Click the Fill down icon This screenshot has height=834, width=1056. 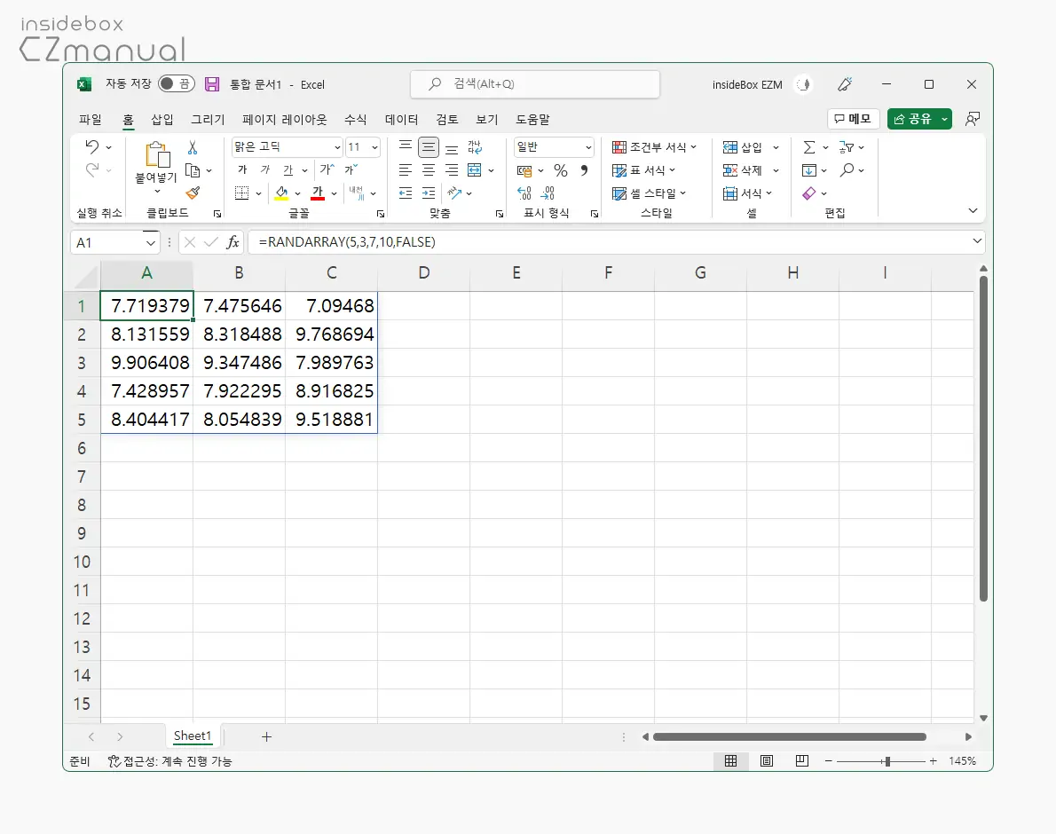point(809,170)
